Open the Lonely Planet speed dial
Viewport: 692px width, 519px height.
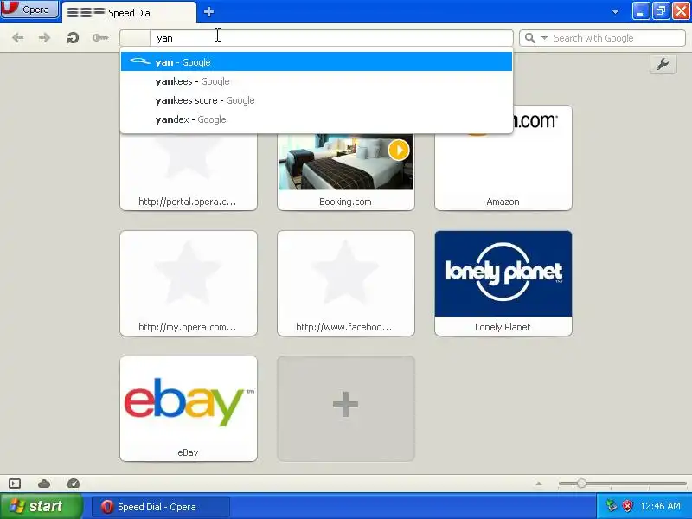(x=503, y=283)
